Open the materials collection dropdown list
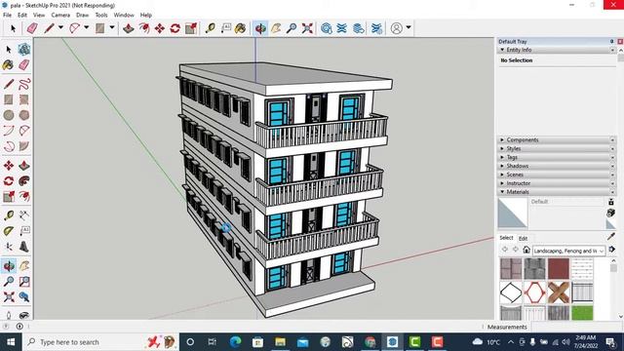This screenshot has width=624, height=351. tap(568, 251)
